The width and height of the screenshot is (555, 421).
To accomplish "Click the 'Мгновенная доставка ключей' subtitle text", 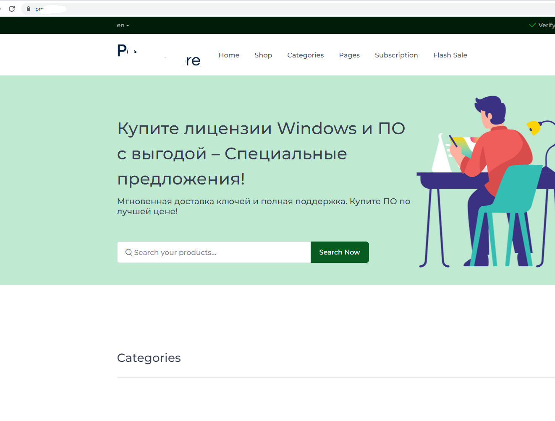I will [264, 206].
